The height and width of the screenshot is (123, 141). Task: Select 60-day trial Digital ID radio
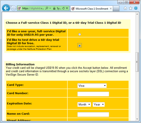click(79, 45)
